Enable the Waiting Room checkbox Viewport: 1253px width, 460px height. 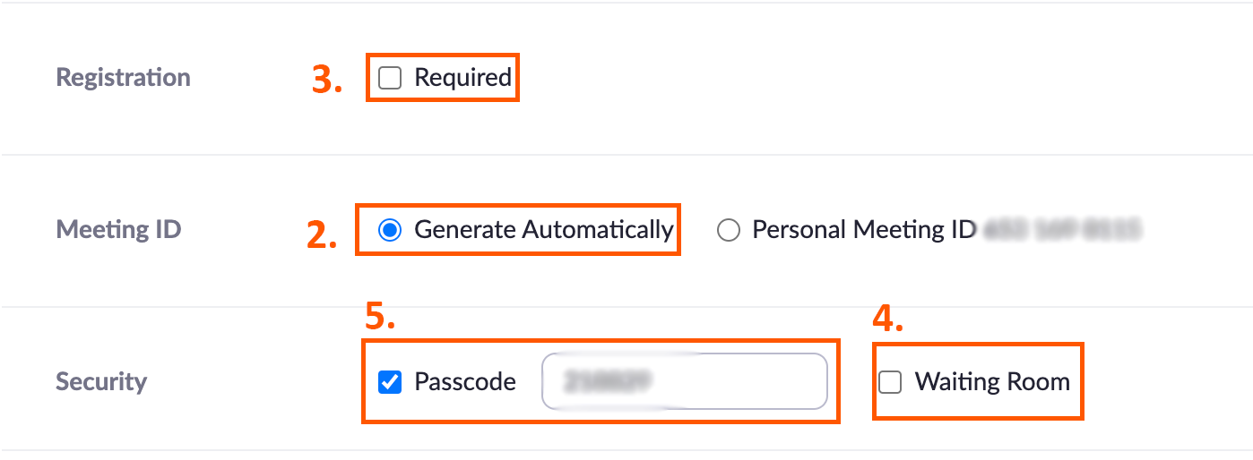click(x=890, y=383)
